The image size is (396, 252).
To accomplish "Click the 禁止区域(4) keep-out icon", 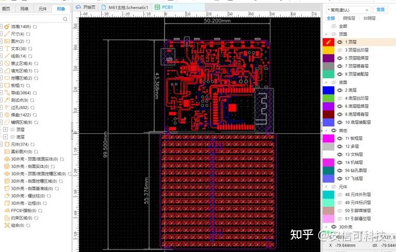I will pos(7,63).
